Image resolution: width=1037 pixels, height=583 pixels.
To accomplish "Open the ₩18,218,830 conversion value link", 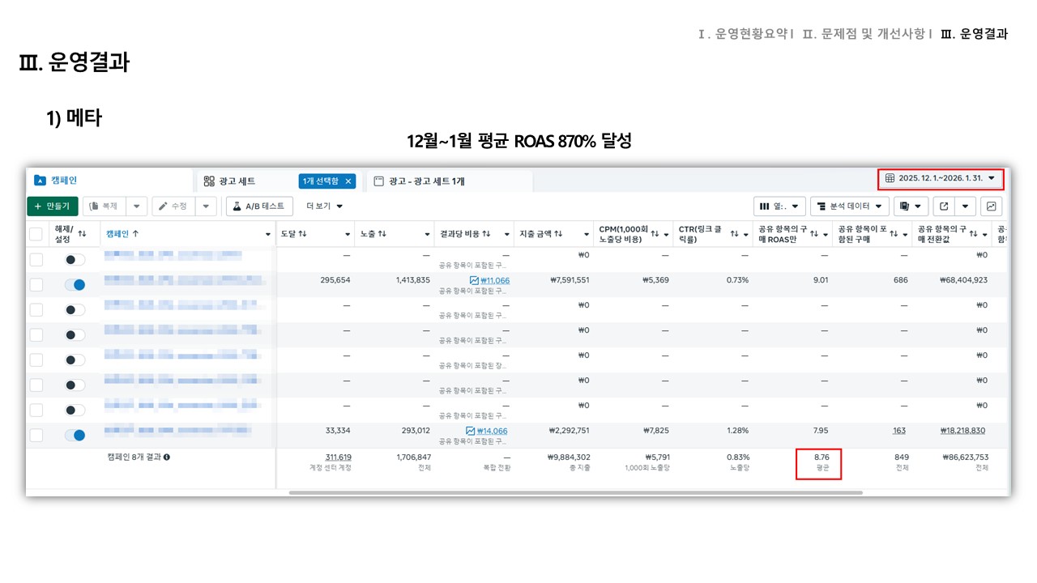I will tap(962, 431).
